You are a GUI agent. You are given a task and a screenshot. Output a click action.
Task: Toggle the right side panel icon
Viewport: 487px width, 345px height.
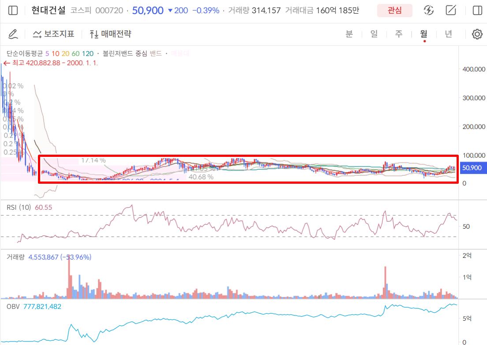(x=477, y=11)
